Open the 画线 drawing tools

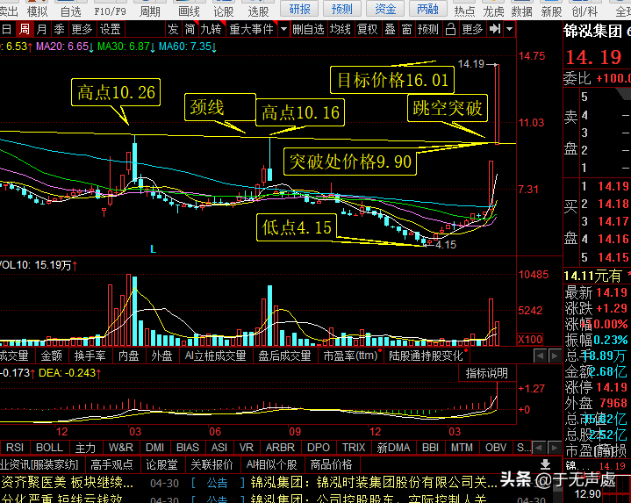pos(189,11)
